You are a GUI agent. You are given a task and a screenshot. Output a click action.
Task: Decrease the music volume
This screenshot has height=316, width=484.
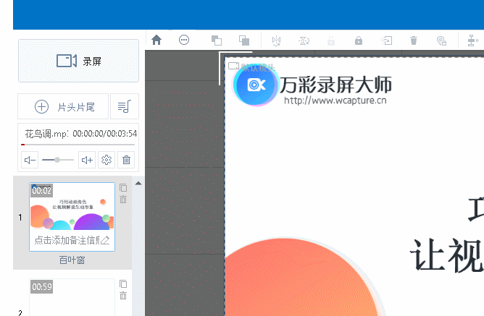tap(30, 160)
